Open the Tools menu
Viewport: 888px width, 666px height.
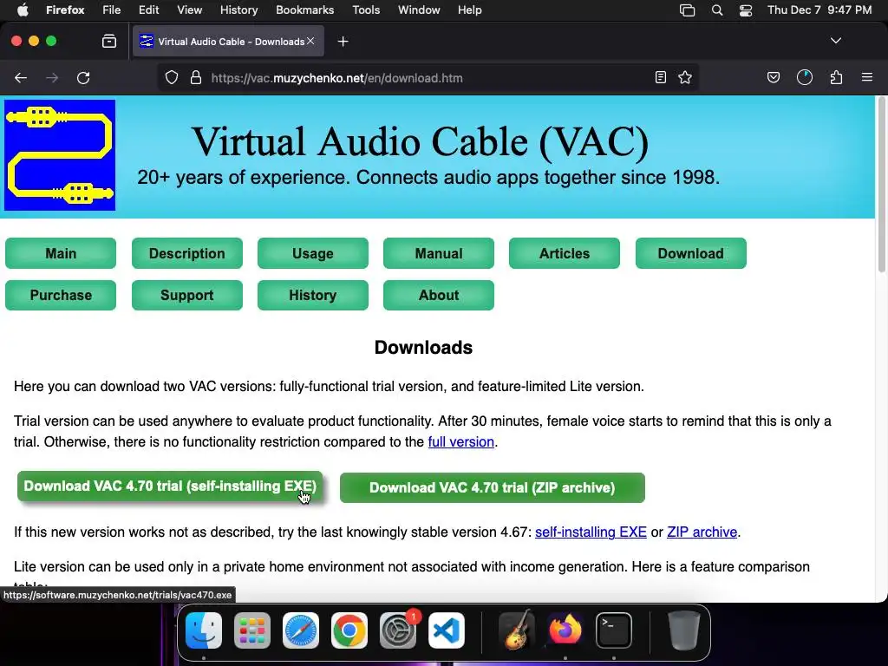[x=366, y=10]
